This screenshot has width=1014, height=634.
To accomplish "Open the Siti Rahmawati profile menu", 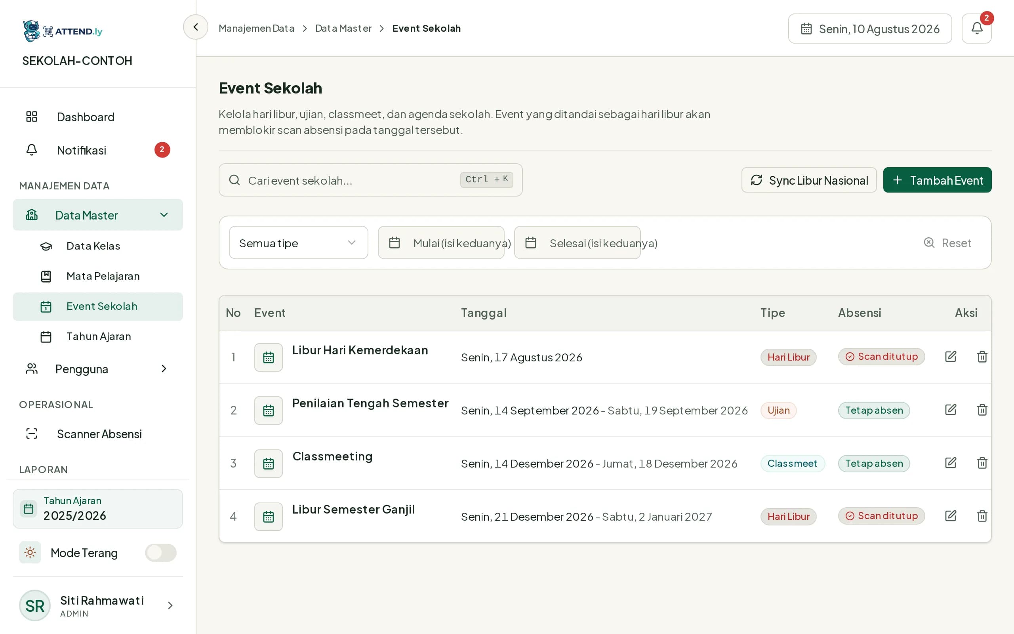I will 97,605.
